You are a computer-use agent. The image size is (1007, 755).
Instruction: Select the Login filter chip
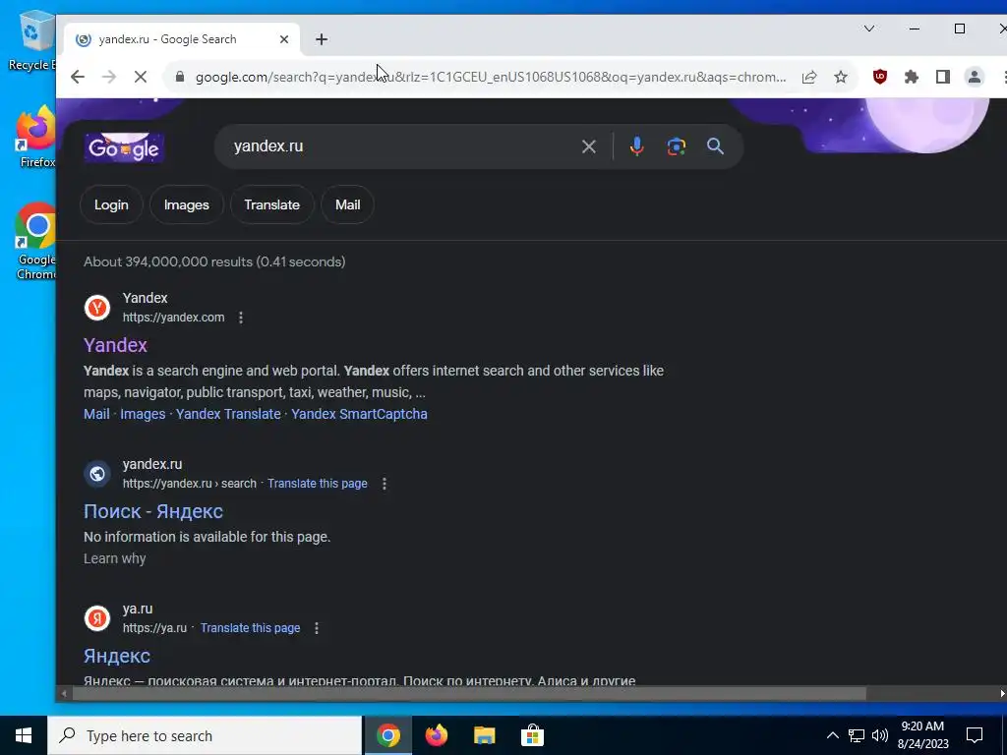tap(111, 204)
